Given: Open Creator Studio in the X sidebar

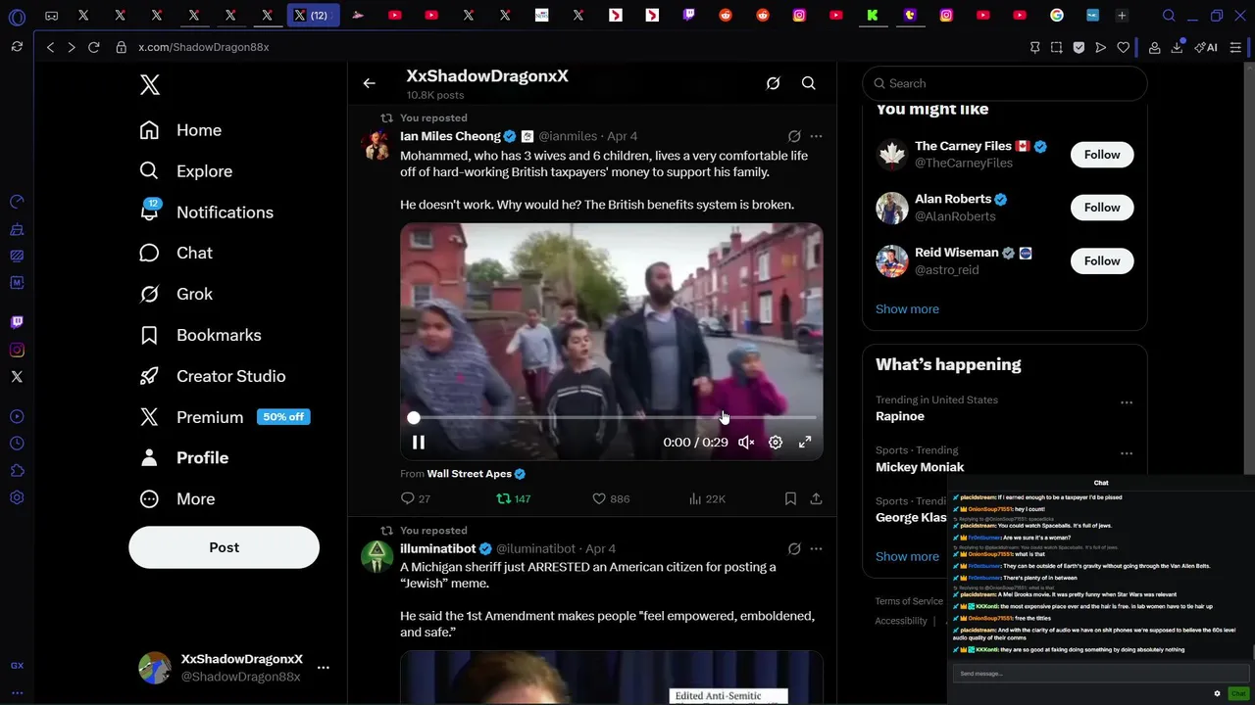Looking at the screenshot, I should 213,376.
